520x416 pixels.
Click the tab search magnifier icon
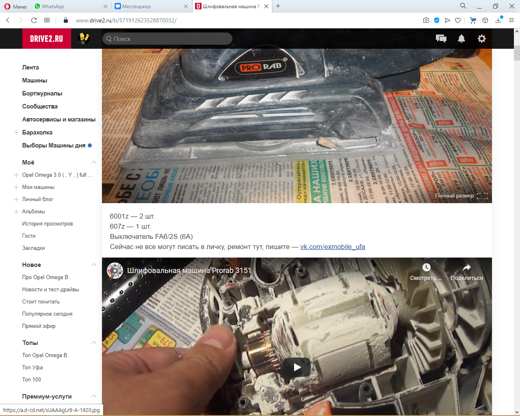[x=463, y=6]
